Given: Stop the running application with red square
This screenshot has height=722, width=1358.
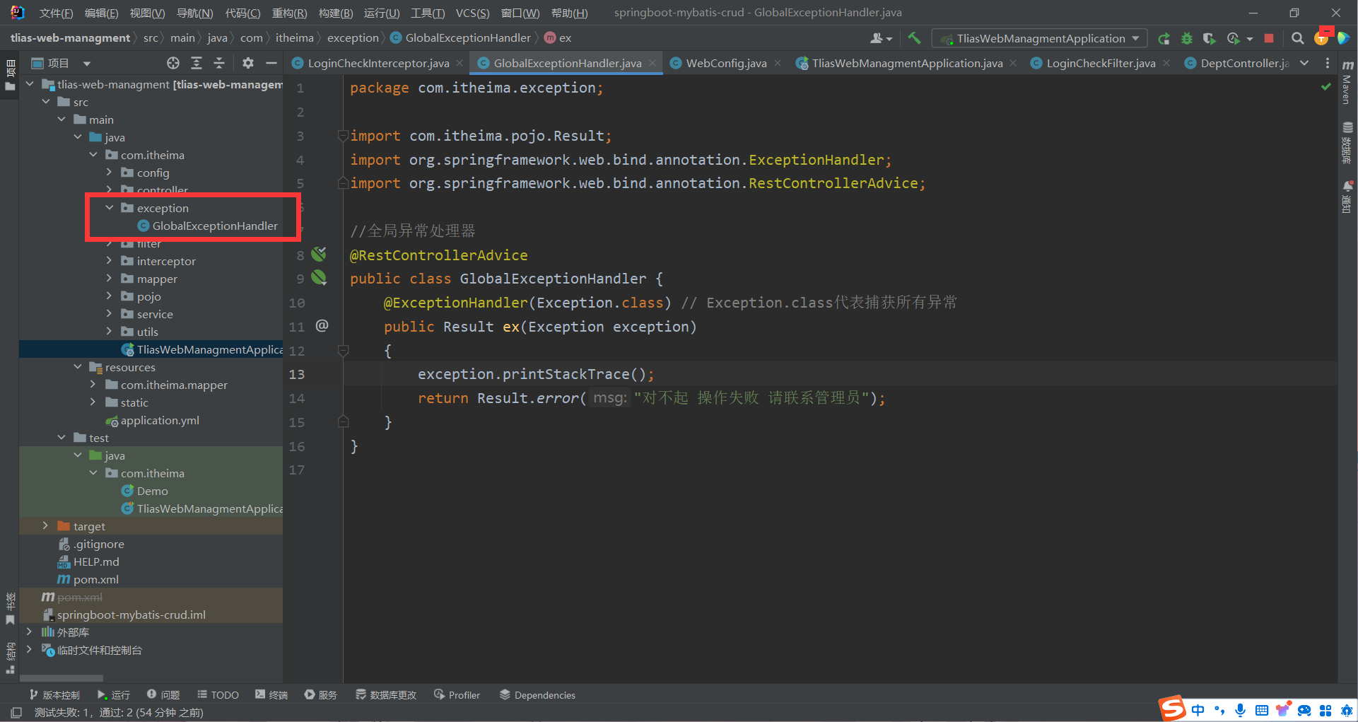Looking at the screenshot, I should (1269, 38).
